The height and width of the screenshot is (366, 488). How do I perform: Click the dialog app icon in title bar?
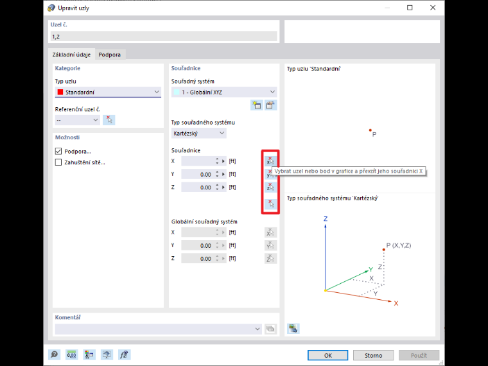click(x=51, y=8)
